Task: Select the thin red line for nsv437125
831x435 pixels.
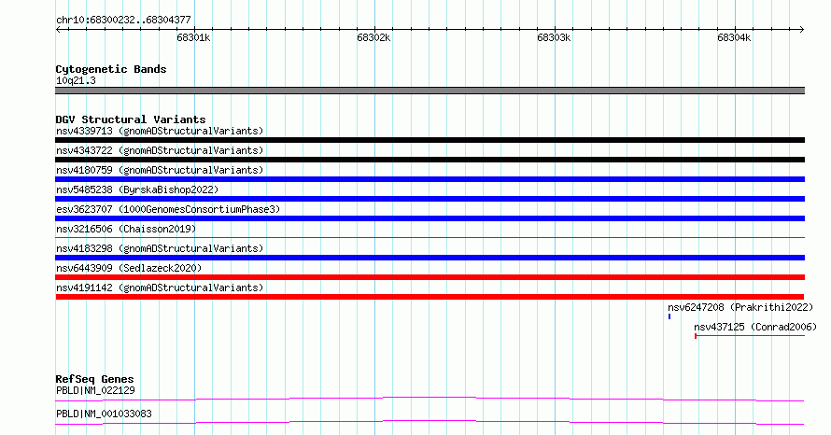Action: pos(750,336)
